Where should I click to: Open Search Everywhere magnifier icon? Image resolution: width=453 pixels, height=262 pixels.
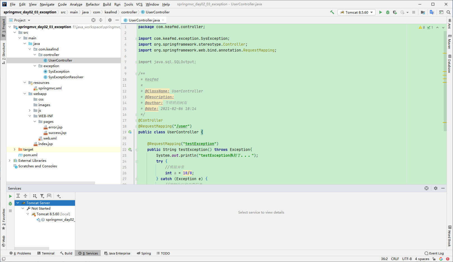click(449, 12)
